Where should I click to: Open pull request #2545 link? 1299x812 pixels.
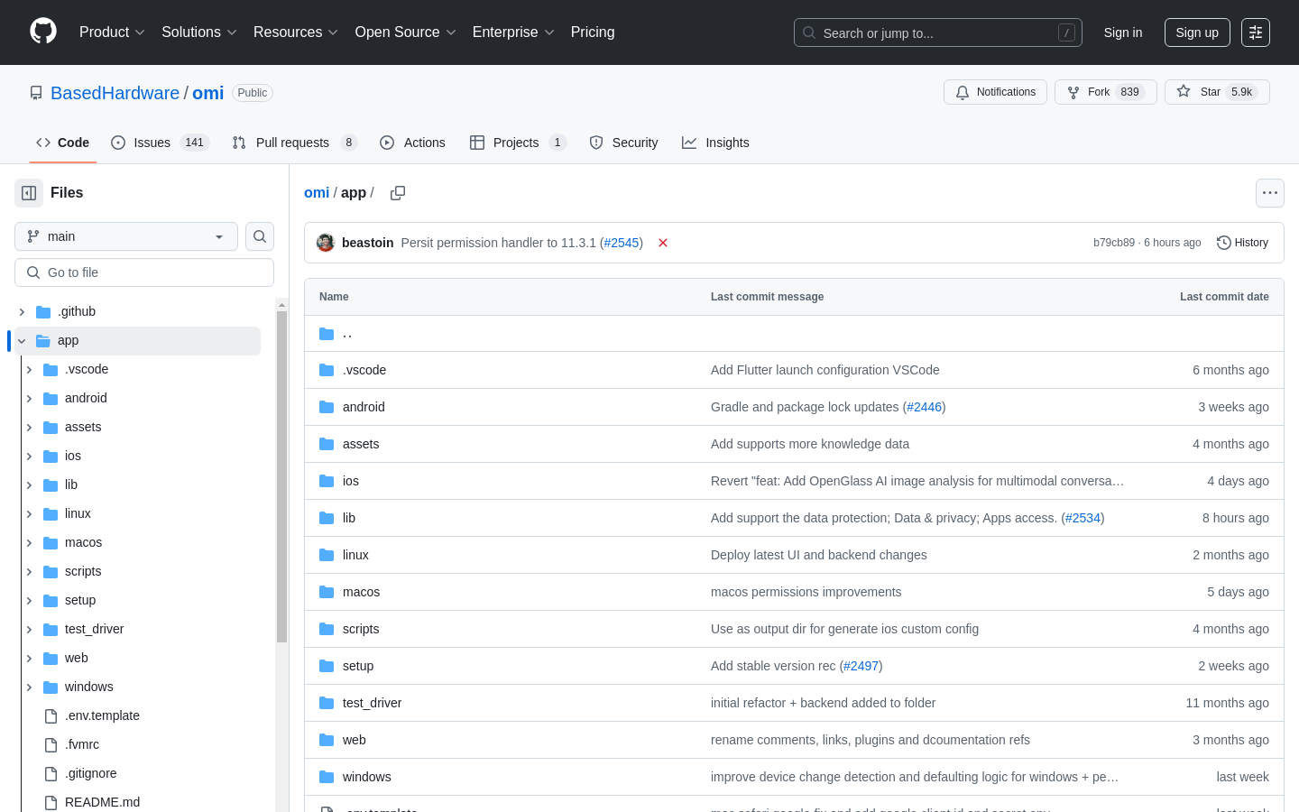click(622, 243)
